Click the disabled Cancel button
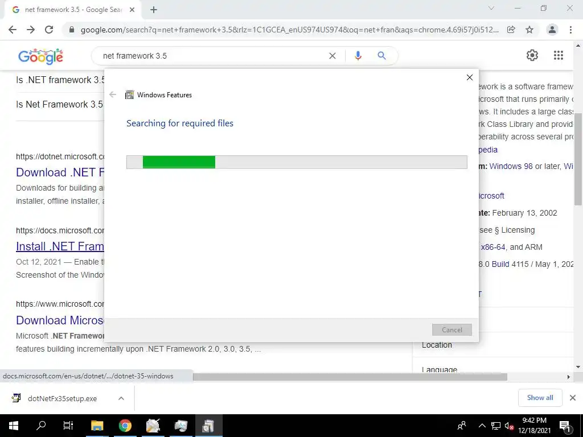 [x=451, y=329]
